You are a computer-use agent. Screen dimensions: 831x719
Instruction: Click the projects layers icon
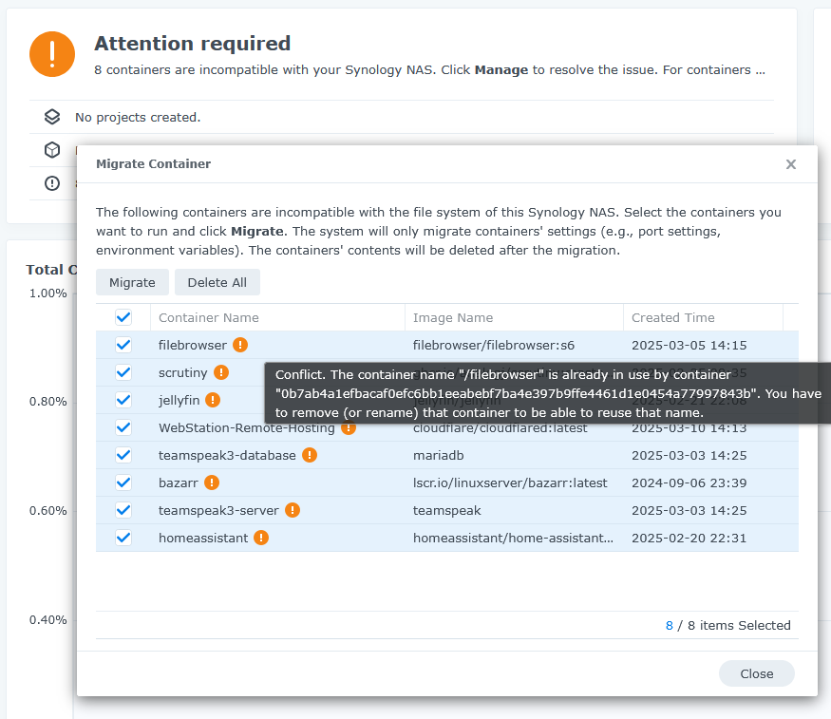point(52,117)
